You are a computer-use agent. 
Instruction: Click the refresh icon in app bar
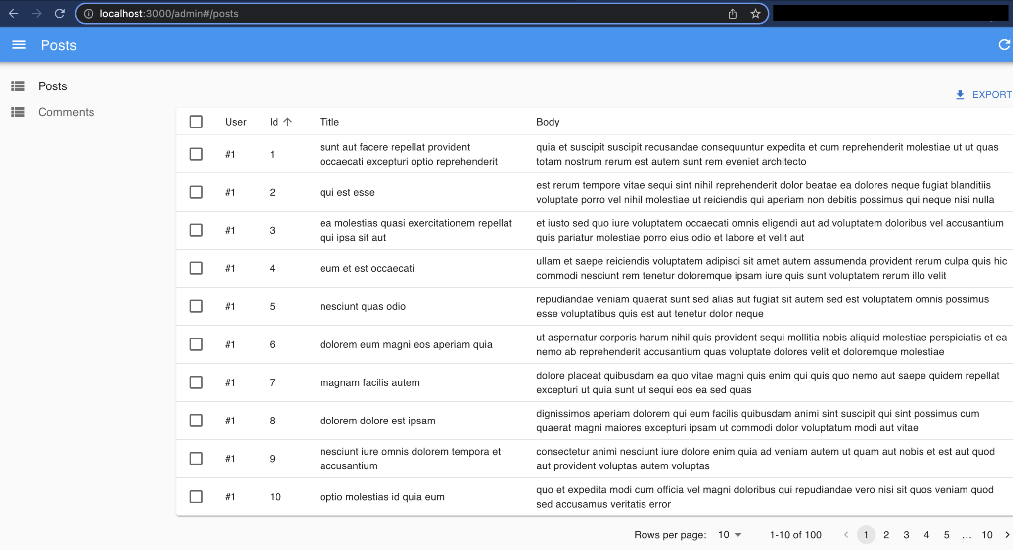(1004, 45)
